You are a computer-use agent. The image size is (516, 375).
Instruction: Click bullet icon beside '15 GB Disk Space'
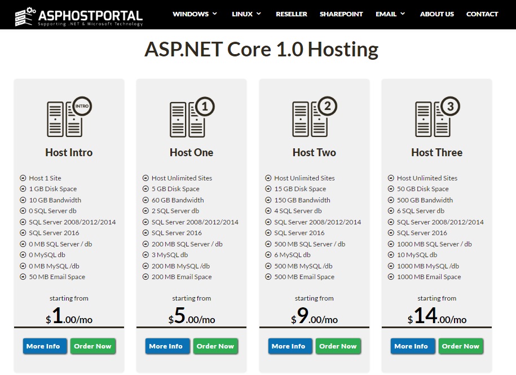[x=268, y=189]
